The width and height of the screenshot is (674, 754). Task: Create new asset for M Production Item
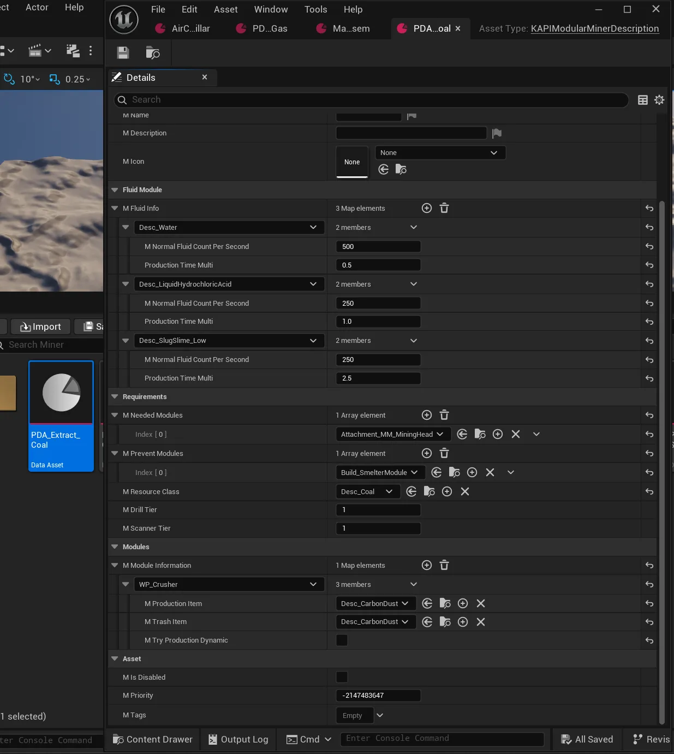(x=463, y=603)
